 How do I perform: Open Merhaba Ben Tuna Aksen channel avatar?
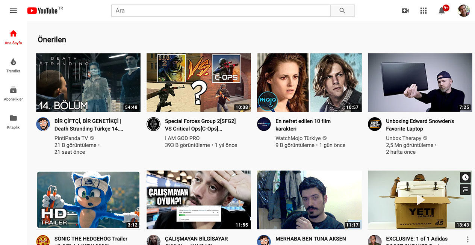tap(264, 240)
